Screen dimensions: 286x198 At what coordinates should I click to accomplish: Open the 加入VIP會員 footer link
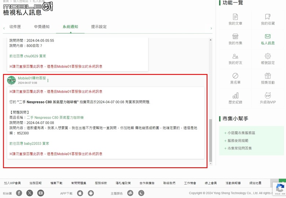(x=12, y=183)
